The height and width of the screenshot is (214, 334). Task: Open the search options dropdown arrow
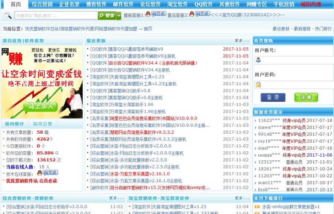click(119, 16)
